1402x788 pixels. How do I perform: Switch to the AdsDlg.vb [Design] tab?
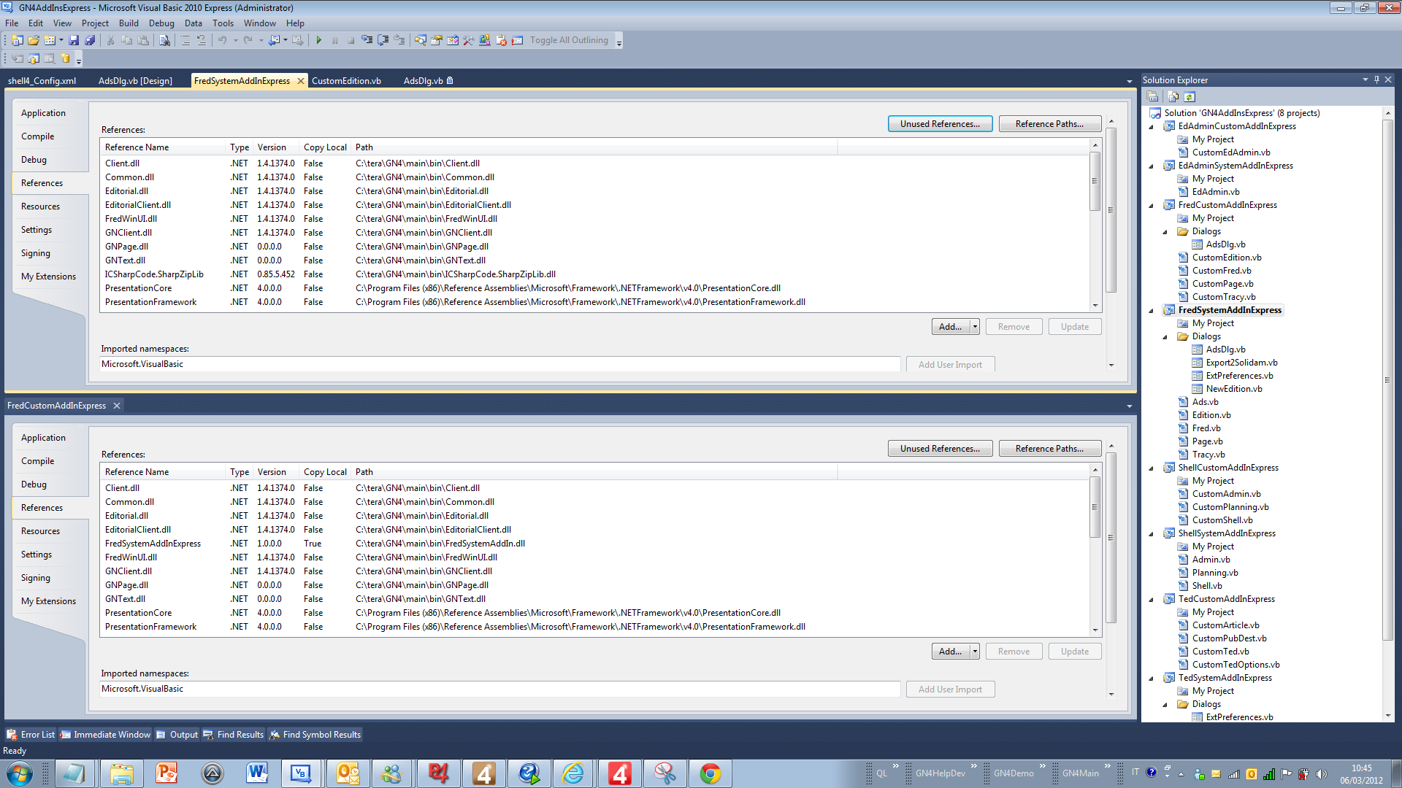click(x=135, y=81)
